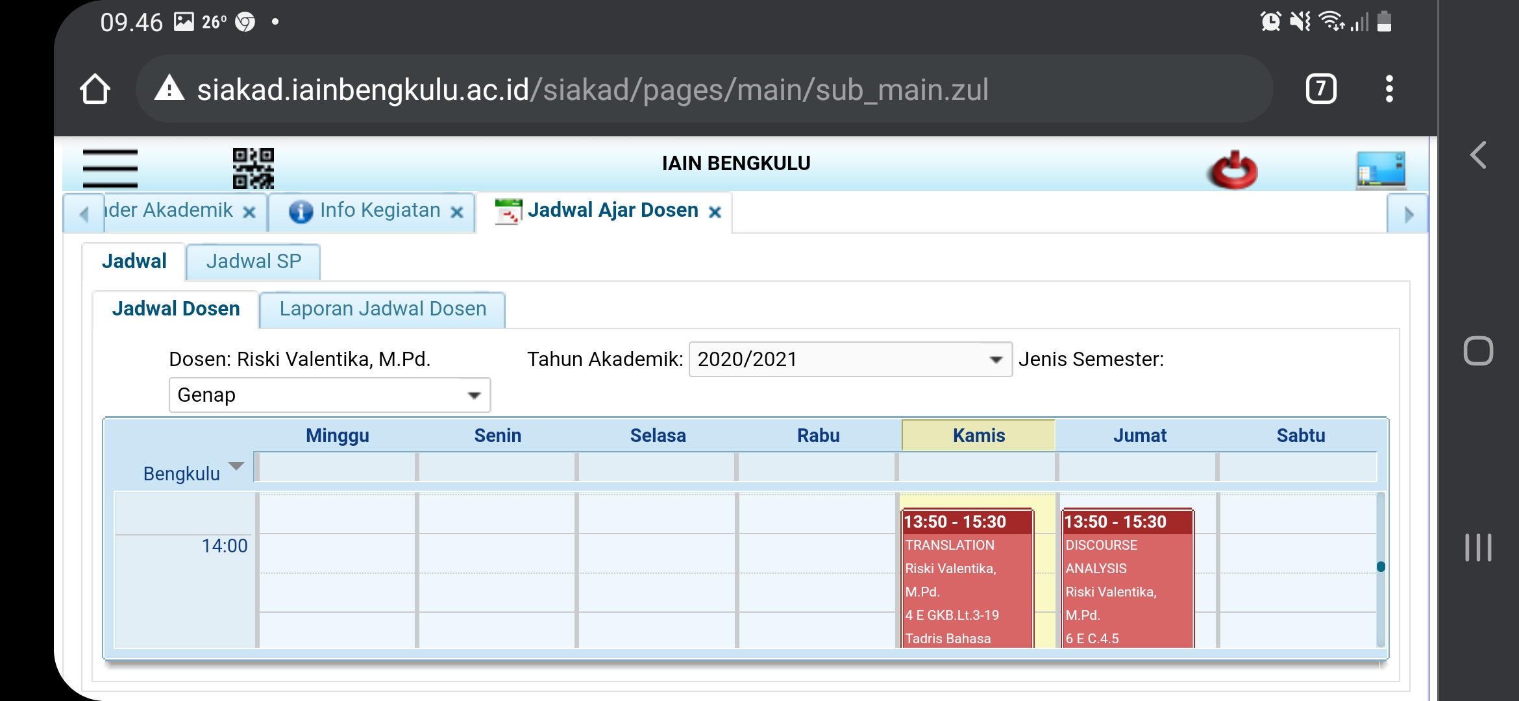Open the browser three-dot menu
The height and width of the screenshot is (701, 1519).
point(1389,89)
